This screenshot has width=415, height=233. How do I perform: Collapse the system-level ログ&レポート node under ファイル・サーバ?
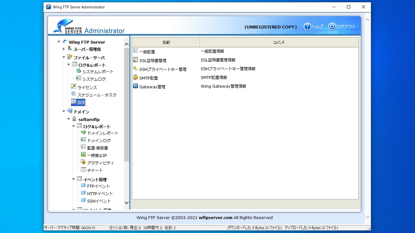tap(69, 65)
